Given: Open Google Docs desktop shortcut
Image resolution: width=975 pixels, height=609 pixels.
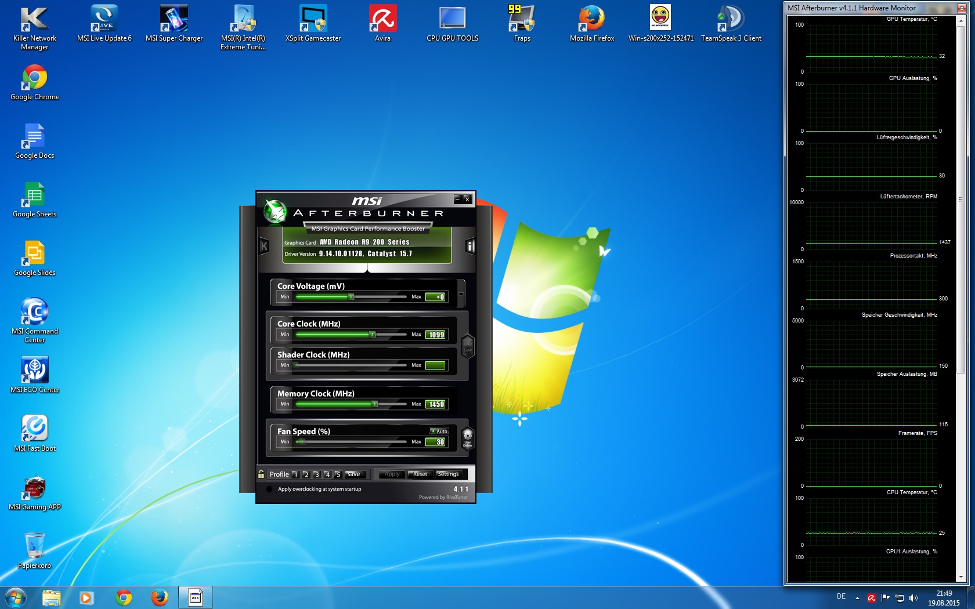Looking at the screenshot, I should [35, 141].
